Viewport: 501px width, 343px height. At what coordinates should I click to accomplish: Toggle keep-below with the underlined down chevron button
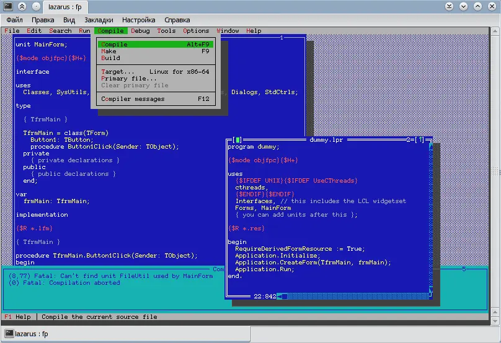[x=449, y=6]
